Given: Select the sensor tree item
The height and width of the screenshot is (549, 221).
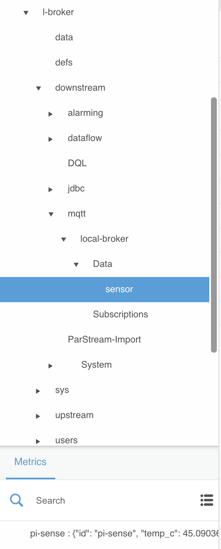Looking at the screenshot, I should click(105, 290).
